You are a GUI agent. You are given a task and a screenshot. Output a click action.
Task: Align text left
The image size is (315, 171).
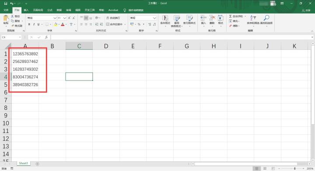pos(81,24)
